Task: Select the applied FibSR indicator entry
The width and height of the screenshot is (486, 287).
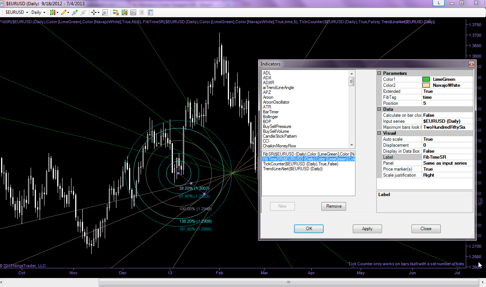Action: click(x=309, y=154)
